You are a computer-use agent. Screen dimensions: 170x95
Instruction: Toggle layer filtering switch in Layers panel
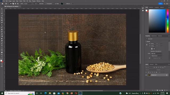165,67
